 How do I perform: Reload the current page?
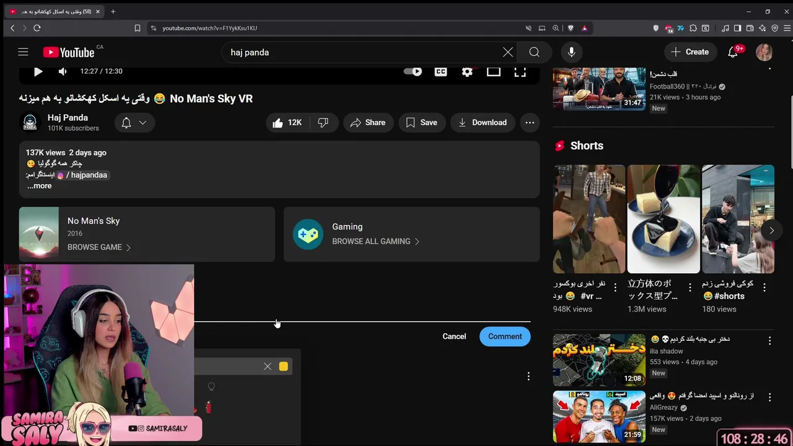click(x=37, y=28)
